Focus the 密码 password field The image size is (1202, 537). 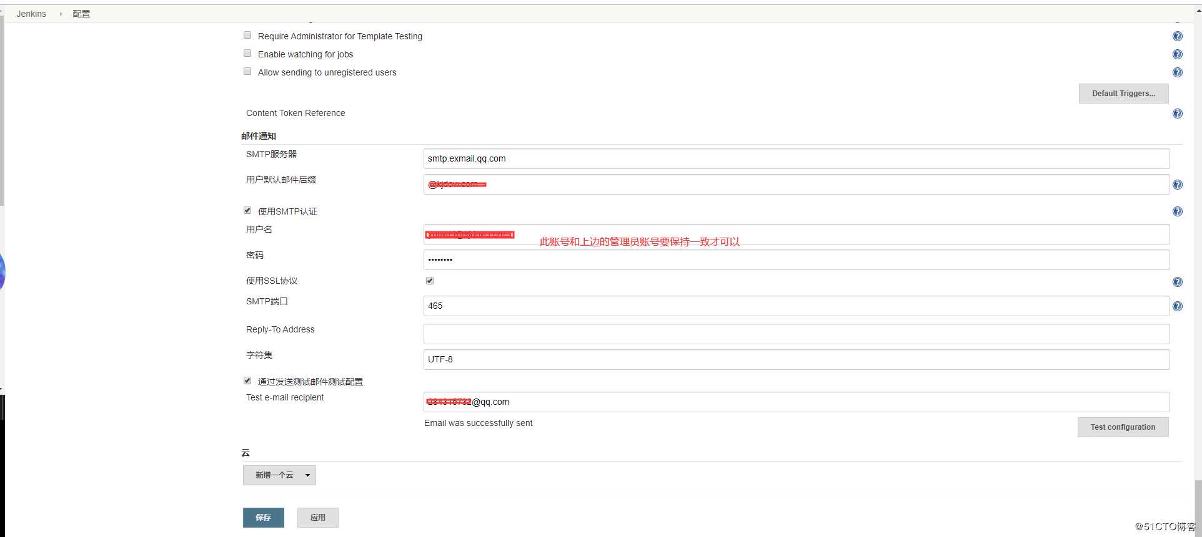[797, 259]
